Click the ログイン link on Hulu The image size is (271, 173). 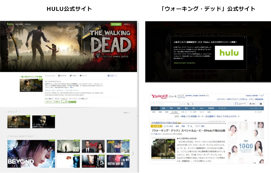tap(127, 24)
